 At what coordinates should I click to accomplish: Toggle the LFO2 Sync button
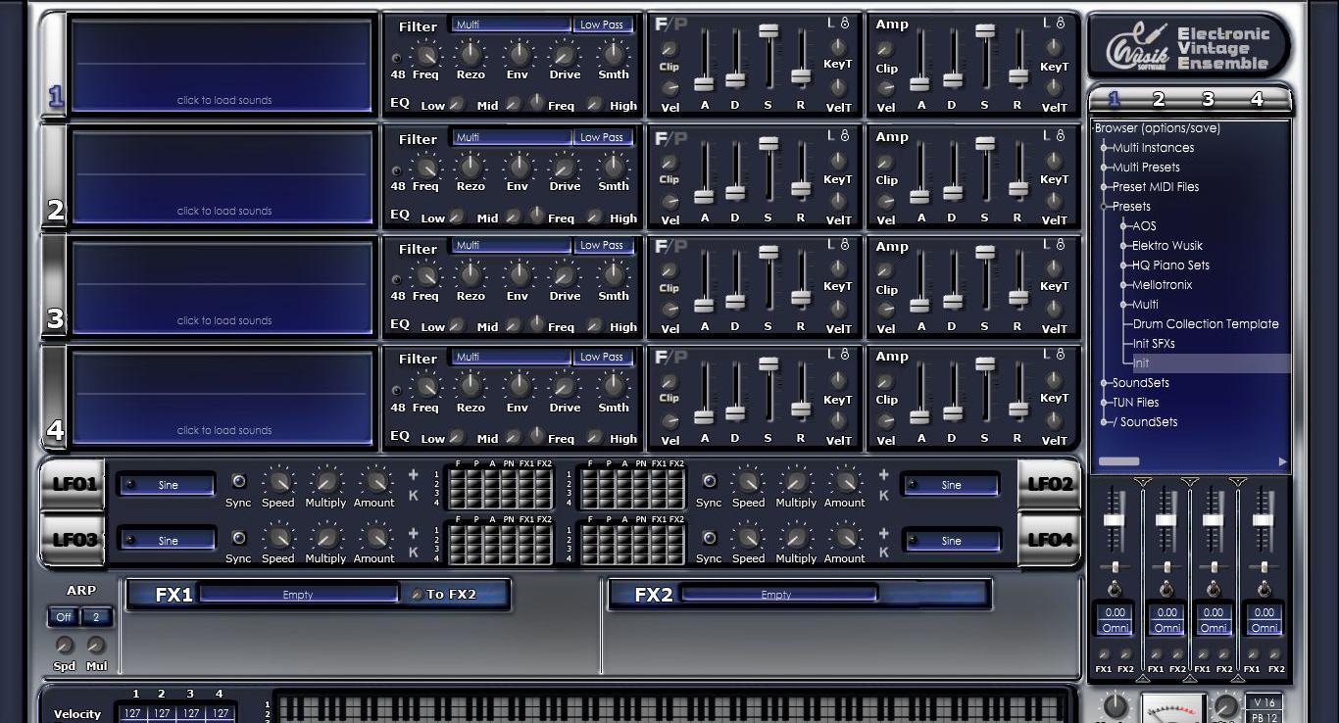709,481
